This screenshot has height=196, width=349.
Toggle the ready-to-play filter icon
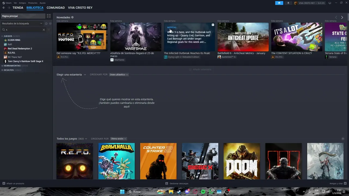[x=50, y=23]
